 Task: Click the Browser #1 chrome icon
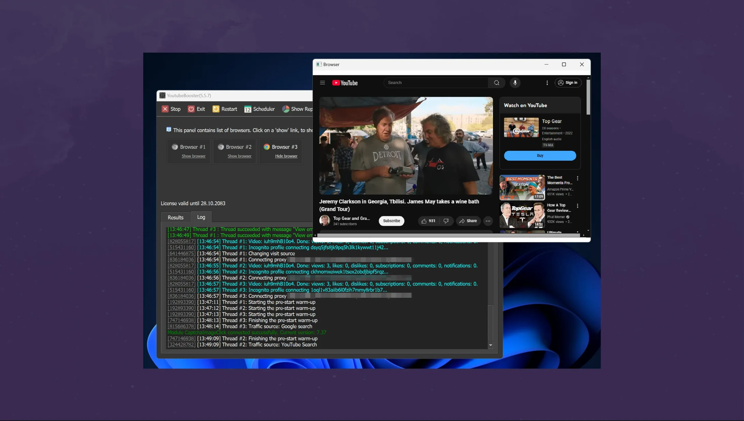click(x=175, y=147)
